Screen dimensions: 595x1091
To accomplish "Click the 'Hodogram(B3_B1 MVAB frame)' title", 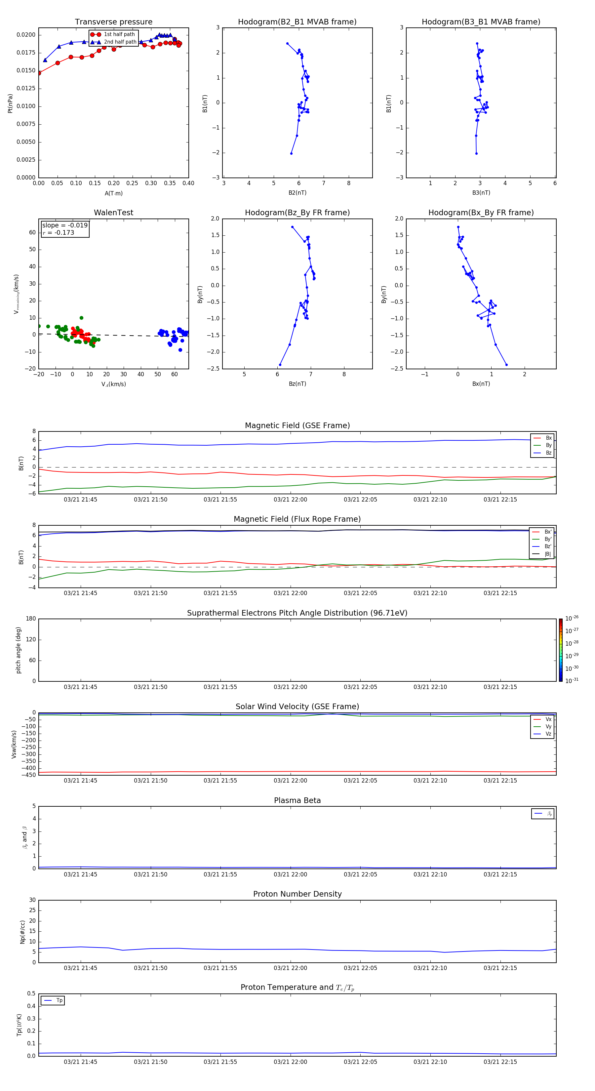I will pos(481,22).
